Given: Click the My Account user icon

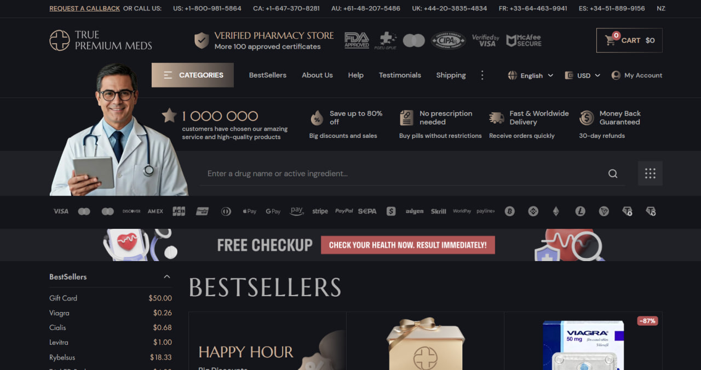Looking at the screenshot, I should pyautogui.click(x=616, y=75).
